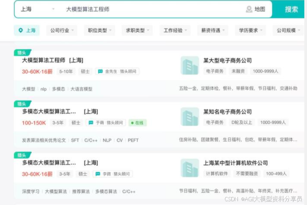Expand the 上海 city dropdown in search bar
The image size is (307, 205).
coord(53,9)
